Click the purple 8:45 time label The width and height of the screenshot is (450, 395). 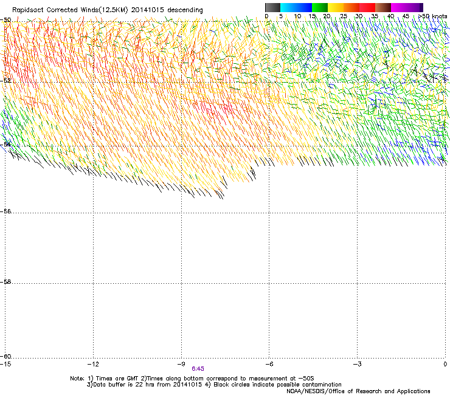coord(198,369)
